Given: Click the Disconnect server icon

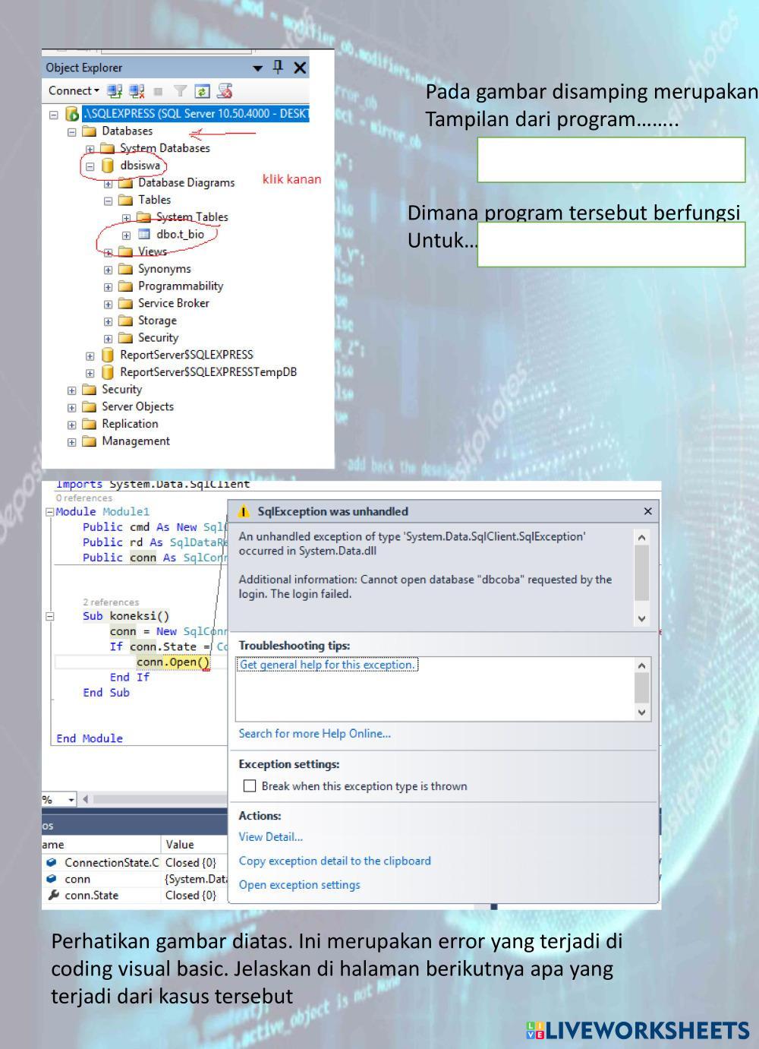Looking at the screenshot, I should point(137,91).
